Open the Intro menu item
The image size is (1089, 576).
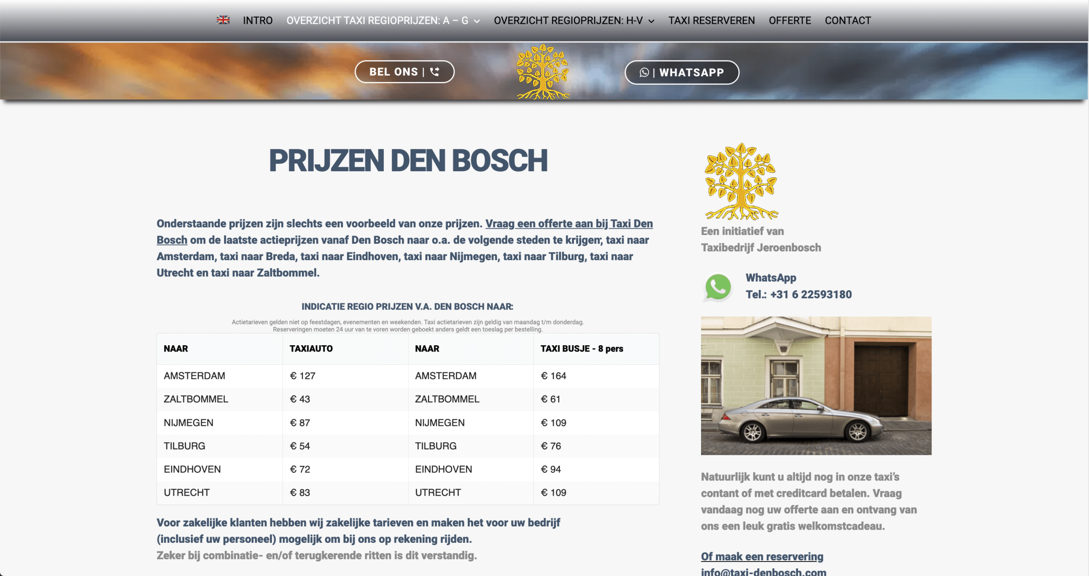(258, 20)
